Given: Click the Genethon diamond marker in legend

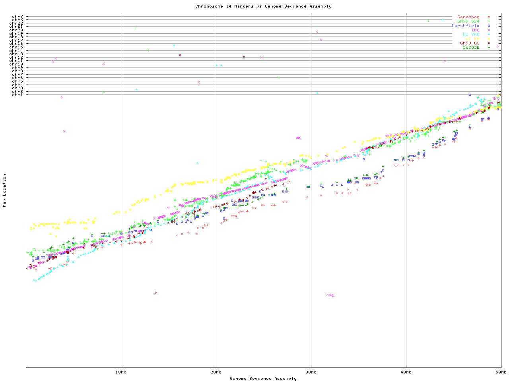Looking at the screenshot, I should point(489,17).
